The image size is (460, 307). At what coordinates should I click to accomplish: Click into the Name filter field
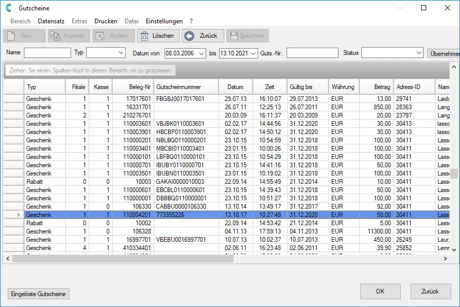click(47, 53)
